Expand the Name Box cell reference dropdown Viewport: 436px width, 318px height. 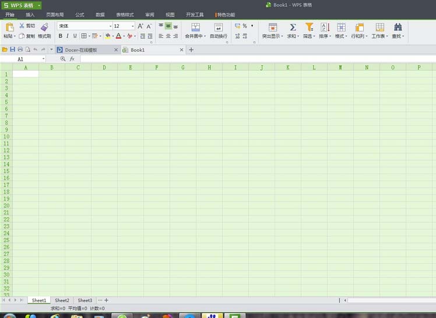click(43, 59)
